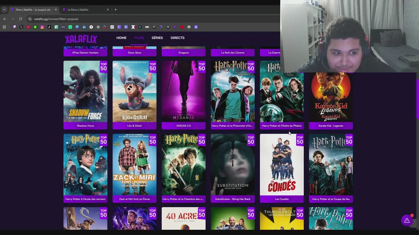
Task: Open the YouTube bookmark icon
Action: (x=28, y=27)
